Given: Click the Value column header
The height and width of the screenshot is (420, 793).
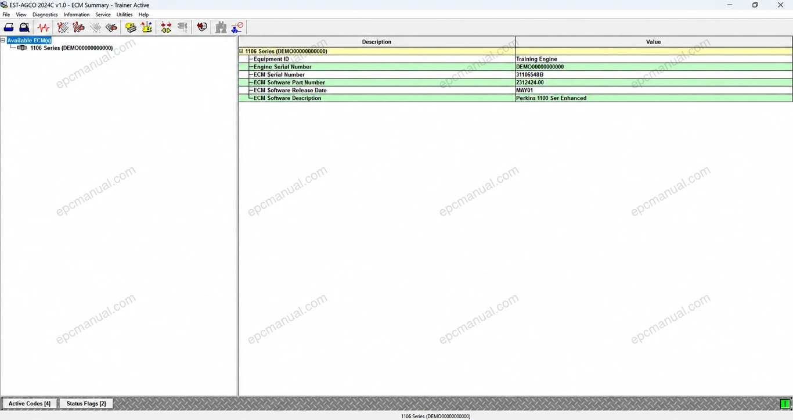Looking at the screenshot, I should [654, 42].
